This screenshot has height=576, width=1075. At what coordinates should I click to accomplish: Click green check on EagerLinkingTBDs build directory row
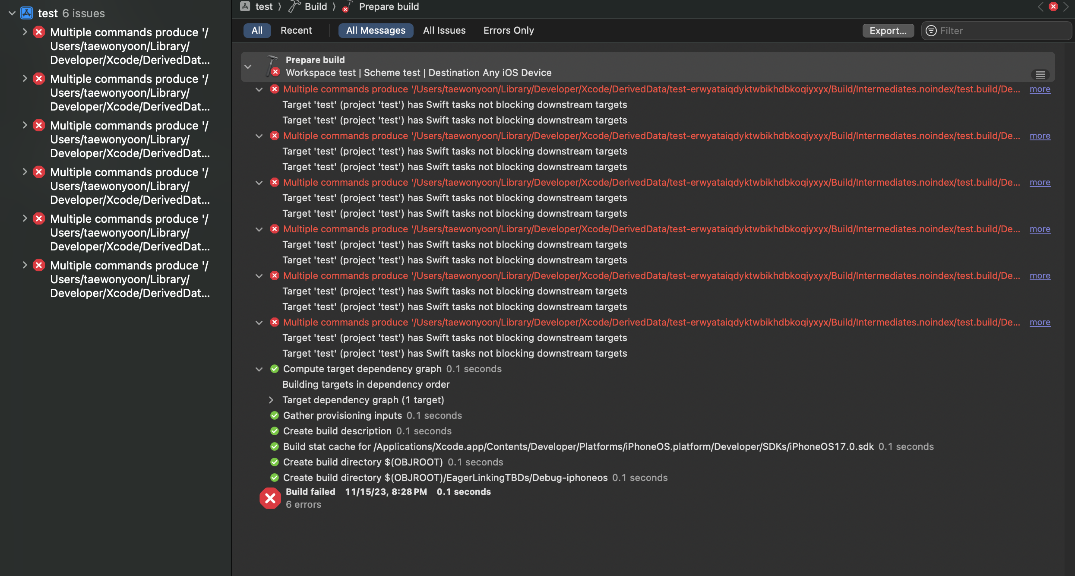pos(275,478)
